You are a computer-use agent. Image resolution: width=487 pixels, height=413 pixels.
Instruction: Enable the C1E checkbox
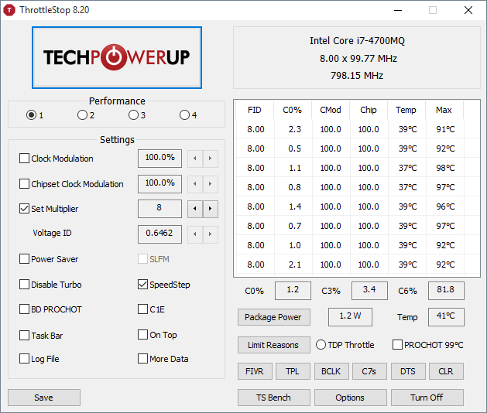pos(142,309)
